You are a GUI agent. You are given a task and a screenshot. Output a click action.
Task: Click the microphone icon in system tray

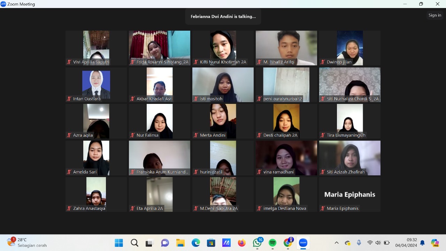click(x=359, y=243)
